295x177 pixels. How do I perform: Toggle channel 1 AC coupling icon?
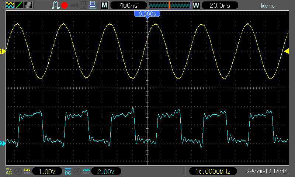[9, 171]
